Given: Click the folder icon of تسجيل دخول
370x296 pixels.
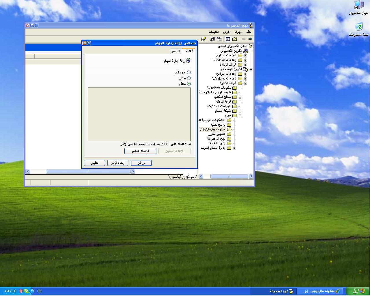Looking at the screenshot, I should pyautogui.click(x=229, y=134).
